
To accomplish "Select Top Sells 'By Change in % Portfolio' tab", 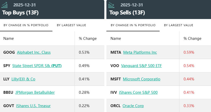I will tap(133, 25).
